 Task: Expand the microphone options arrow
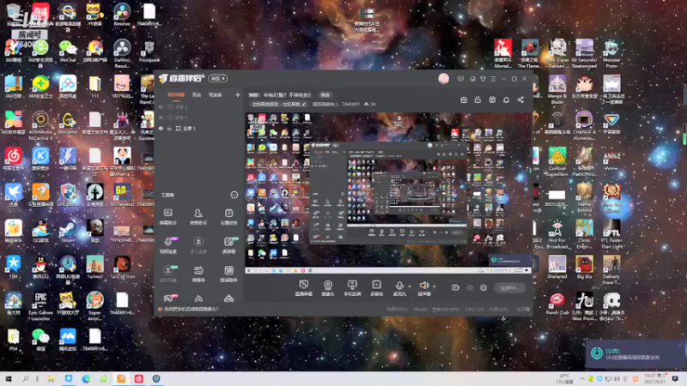[x=410, y=286]
